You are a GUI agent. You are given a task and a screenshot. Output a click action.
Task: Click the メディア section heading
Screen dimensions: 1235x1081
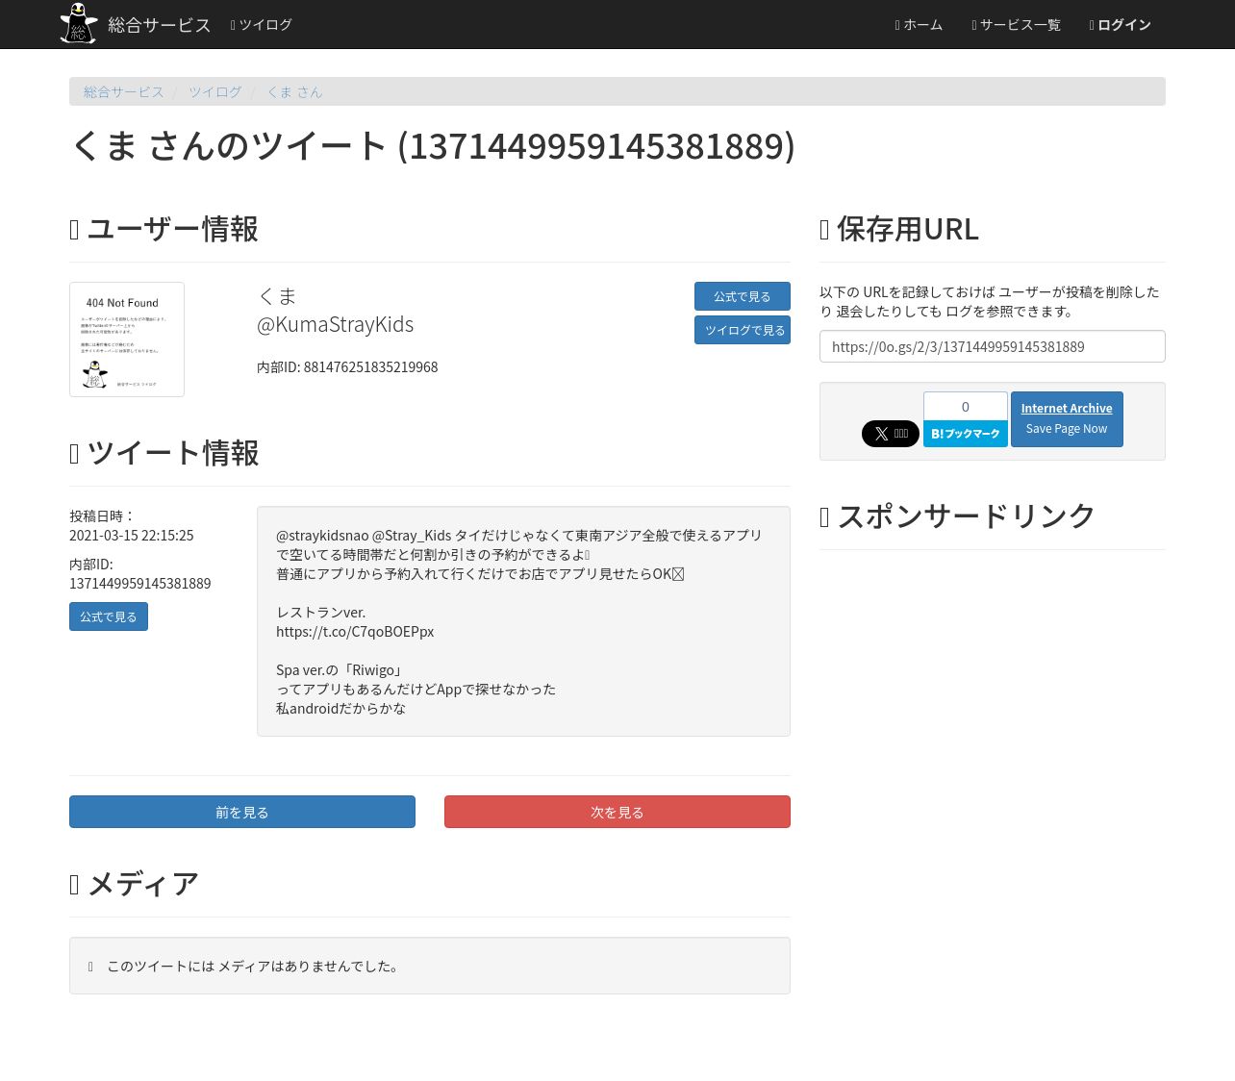point(135,884)
